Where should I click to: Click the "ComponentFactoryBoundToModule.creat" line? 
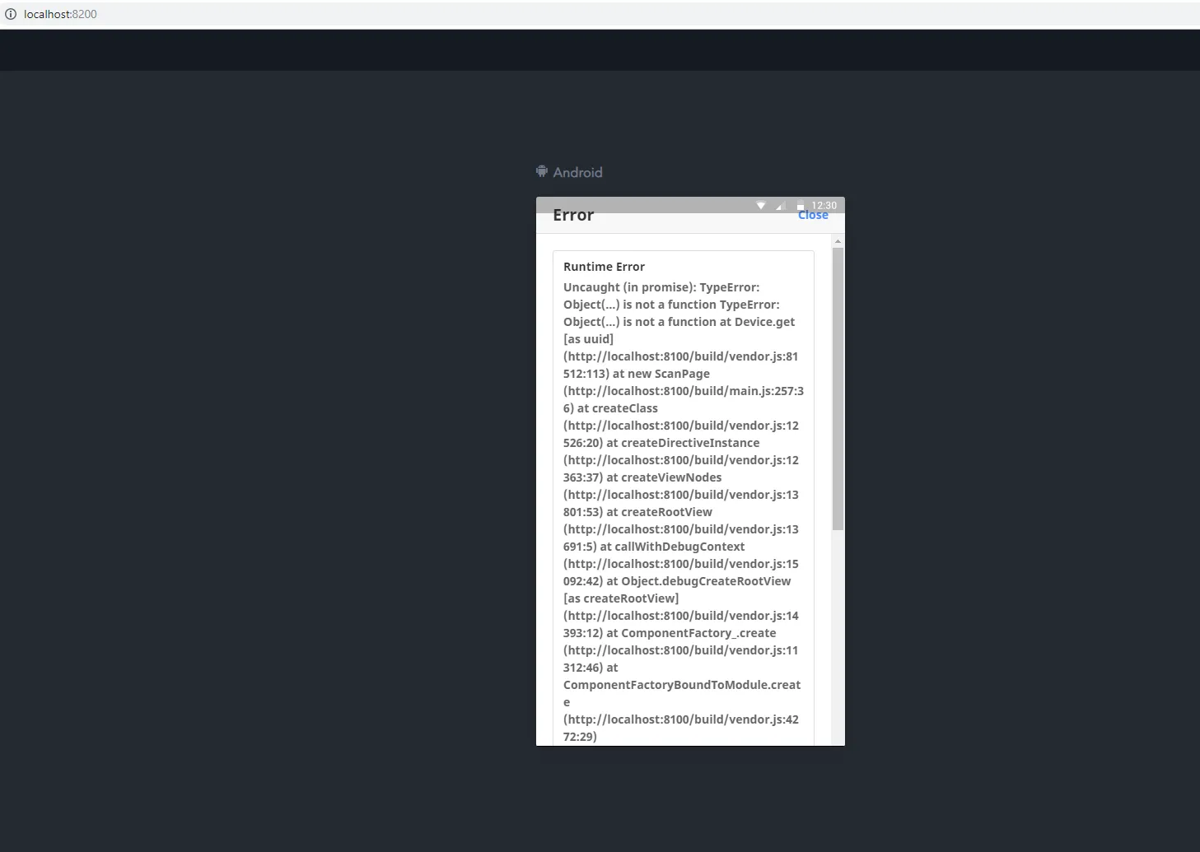[682, 685]
